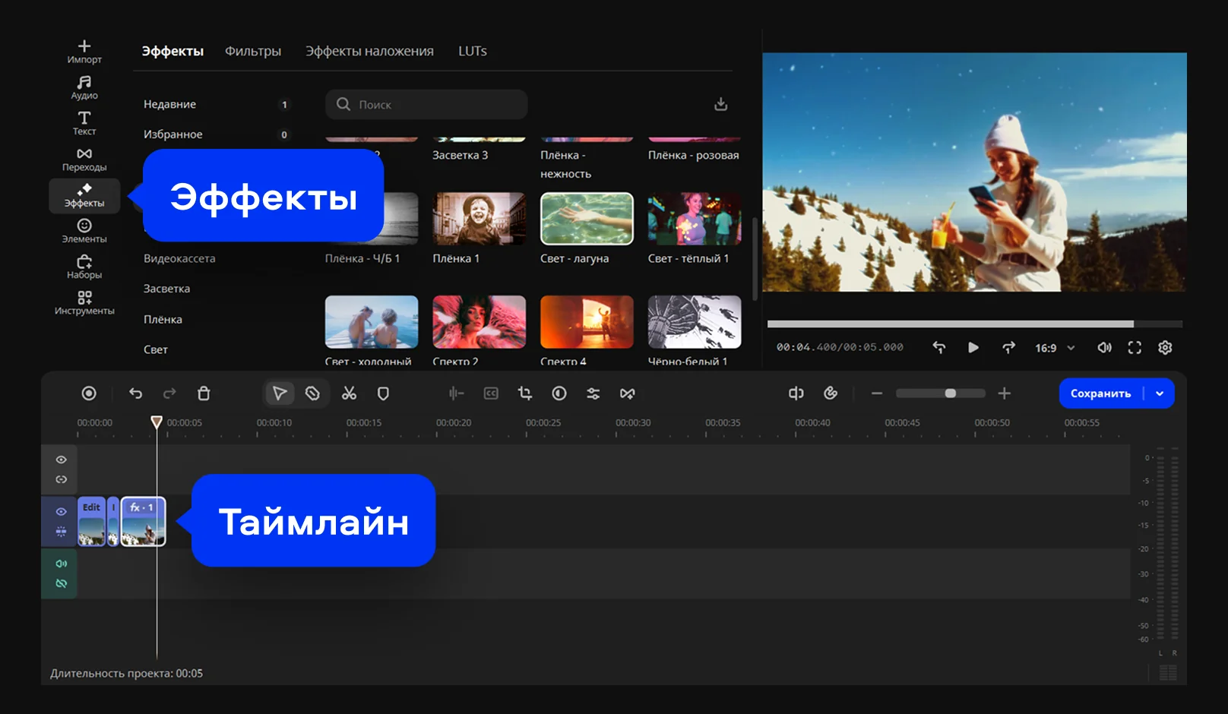1228x714 pixels.
Task: Open the preview settings gear
Action: pyautogui.click(x=1165, y=347)
